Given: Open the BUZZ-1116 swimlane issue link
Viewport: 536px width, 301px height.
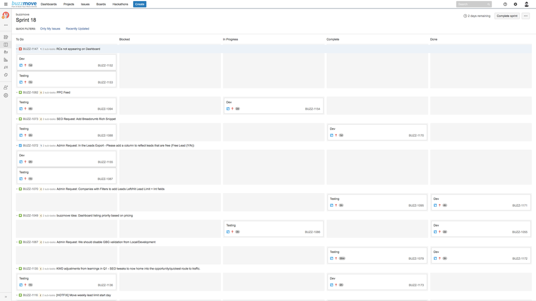Looking at the screenshot, I should [31, 295].
